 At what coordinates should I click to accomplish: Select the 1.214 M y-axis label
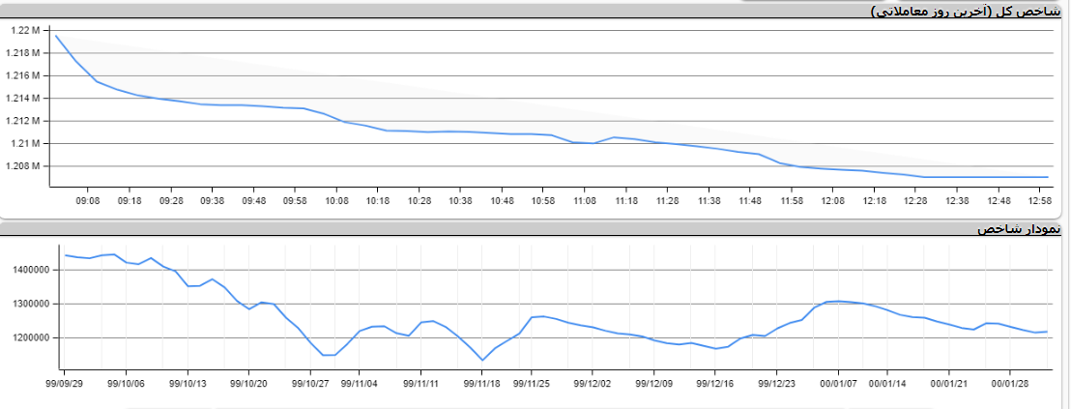point(23,99)
